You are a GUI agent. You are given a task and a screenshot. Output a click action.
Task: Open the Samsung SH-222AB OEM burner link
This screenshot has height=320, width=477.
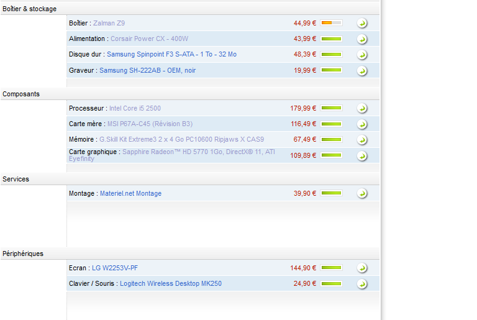click(147, 70)
